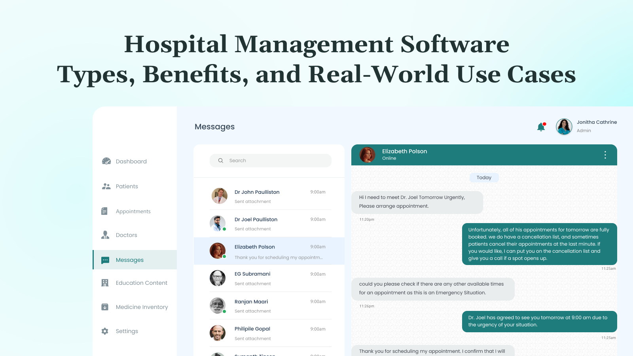This screenshot has width=633, height=356.
Task: Open Ranjan Maari conversation
Action: [x=269, y=306]
